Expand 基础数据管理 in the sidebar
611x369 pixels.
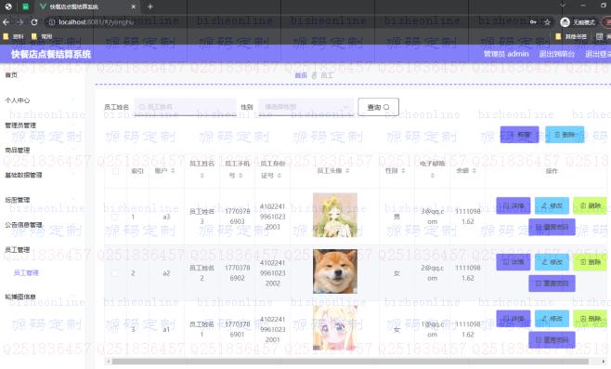[x=42, y=175]
